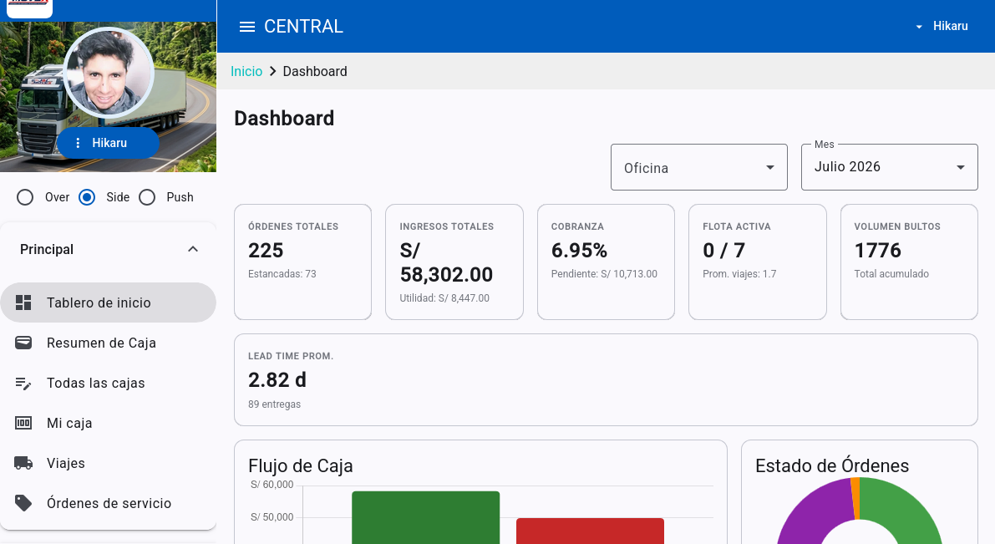Navigate to Mi caja
The height and width of the screenshot is (544, 995).
coord(108,424)
